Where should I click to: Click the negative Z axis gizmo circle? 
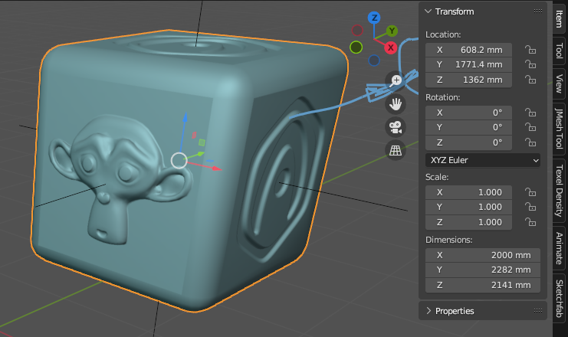coord(374,61)
